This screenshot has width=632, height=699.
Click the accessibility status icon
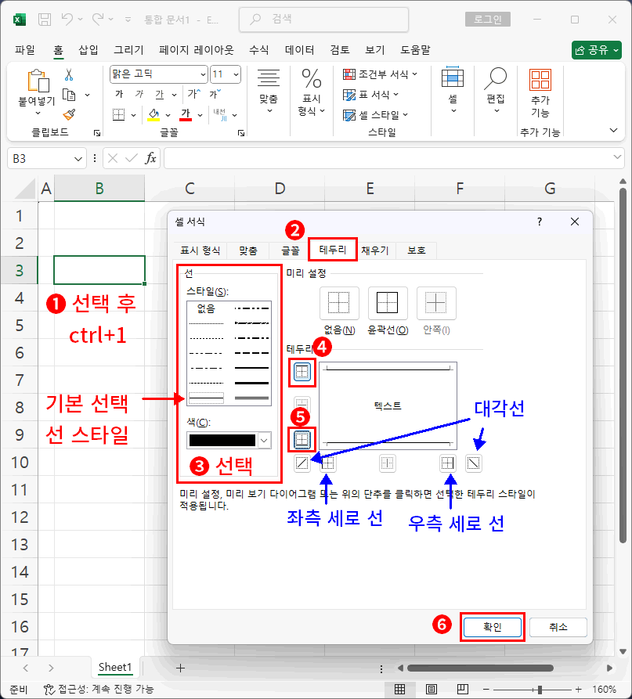coord(49,689)
